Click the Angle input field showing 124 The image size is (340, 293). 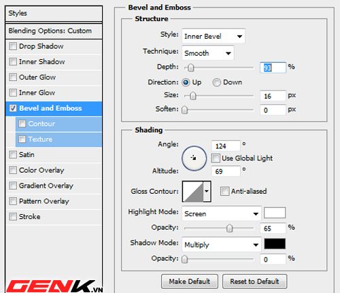tap(226, 146)
